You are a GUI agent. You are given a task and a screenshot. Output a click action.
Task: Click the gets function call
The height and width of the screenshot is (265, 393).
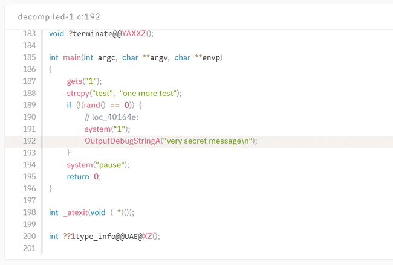pos(75,81)
